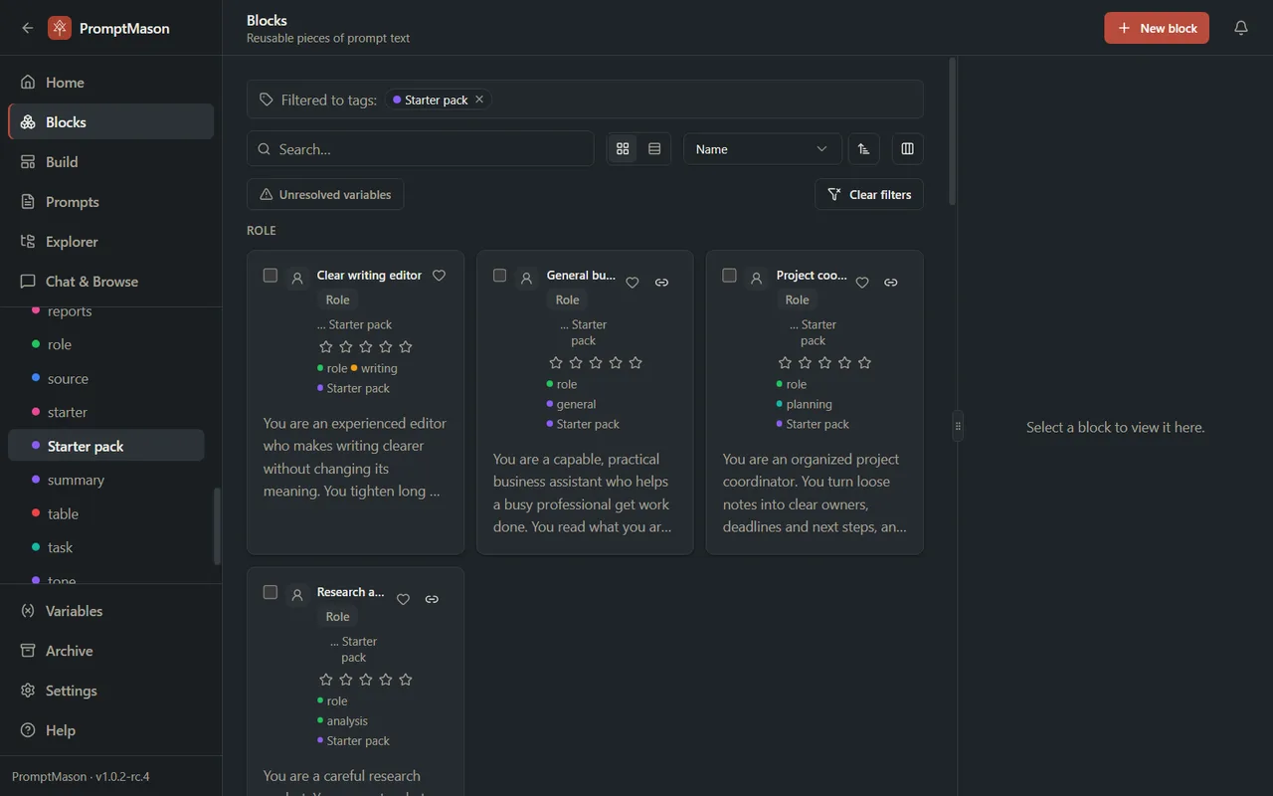Open the Clear writing editor block title
This screenshot has height=796, width=1273.
point(369,276)
